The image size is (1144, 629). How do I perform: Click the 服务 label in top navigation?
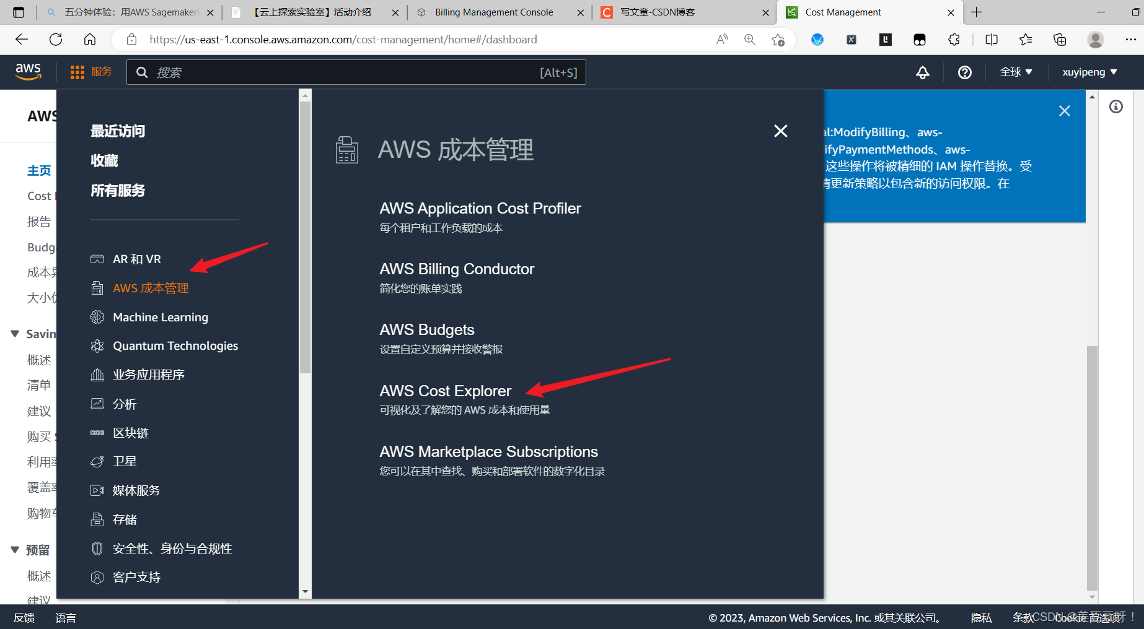[102, 72]
